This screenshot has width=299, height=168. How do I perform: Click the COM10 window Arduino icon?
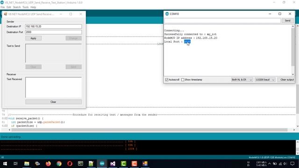coord(167,14)
